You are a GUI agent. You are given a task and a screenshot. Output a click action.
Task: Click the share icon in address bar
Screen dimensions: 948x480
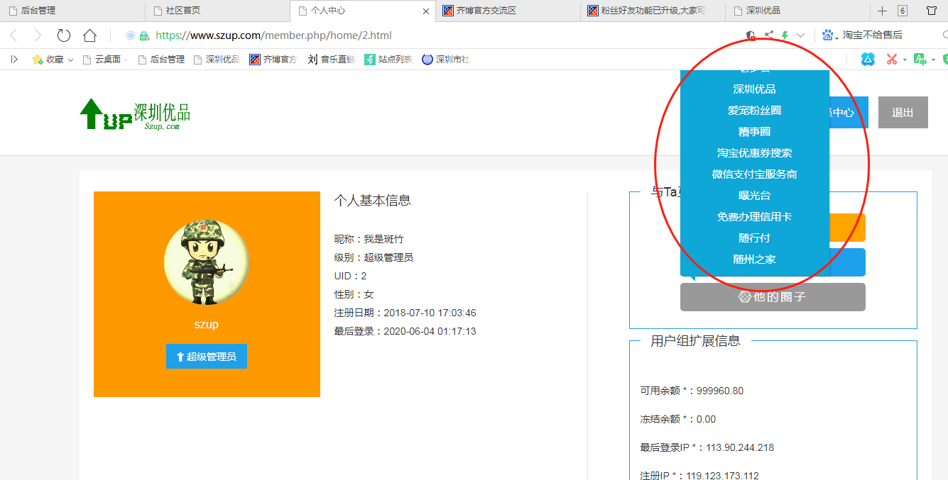coord(768,35)
